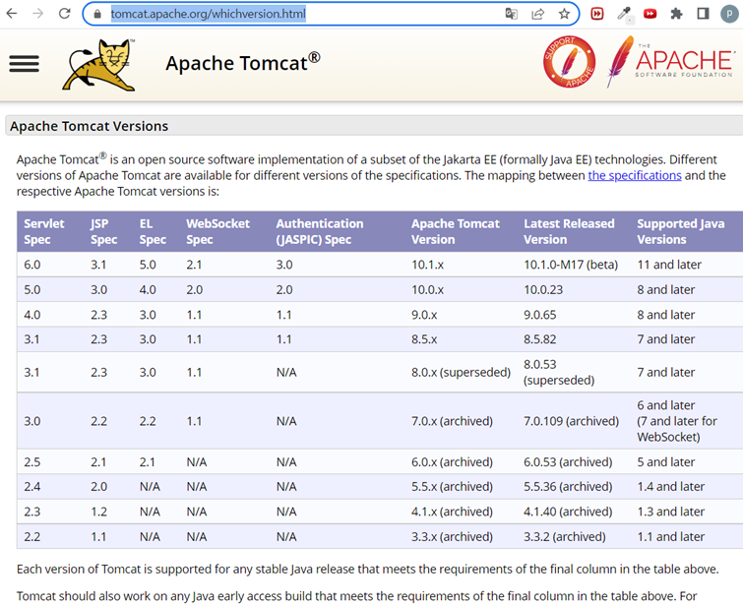This screenshot has height=605, width=743.
Task: Toggle the browser side panel
Action: [704, 14]
